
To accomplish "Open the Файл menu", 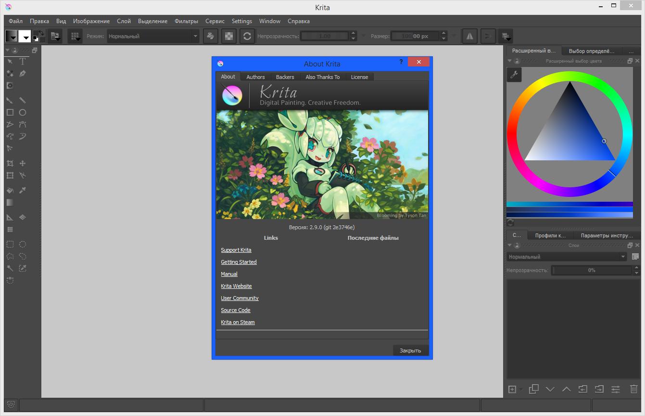I will [x=15, y=21].
